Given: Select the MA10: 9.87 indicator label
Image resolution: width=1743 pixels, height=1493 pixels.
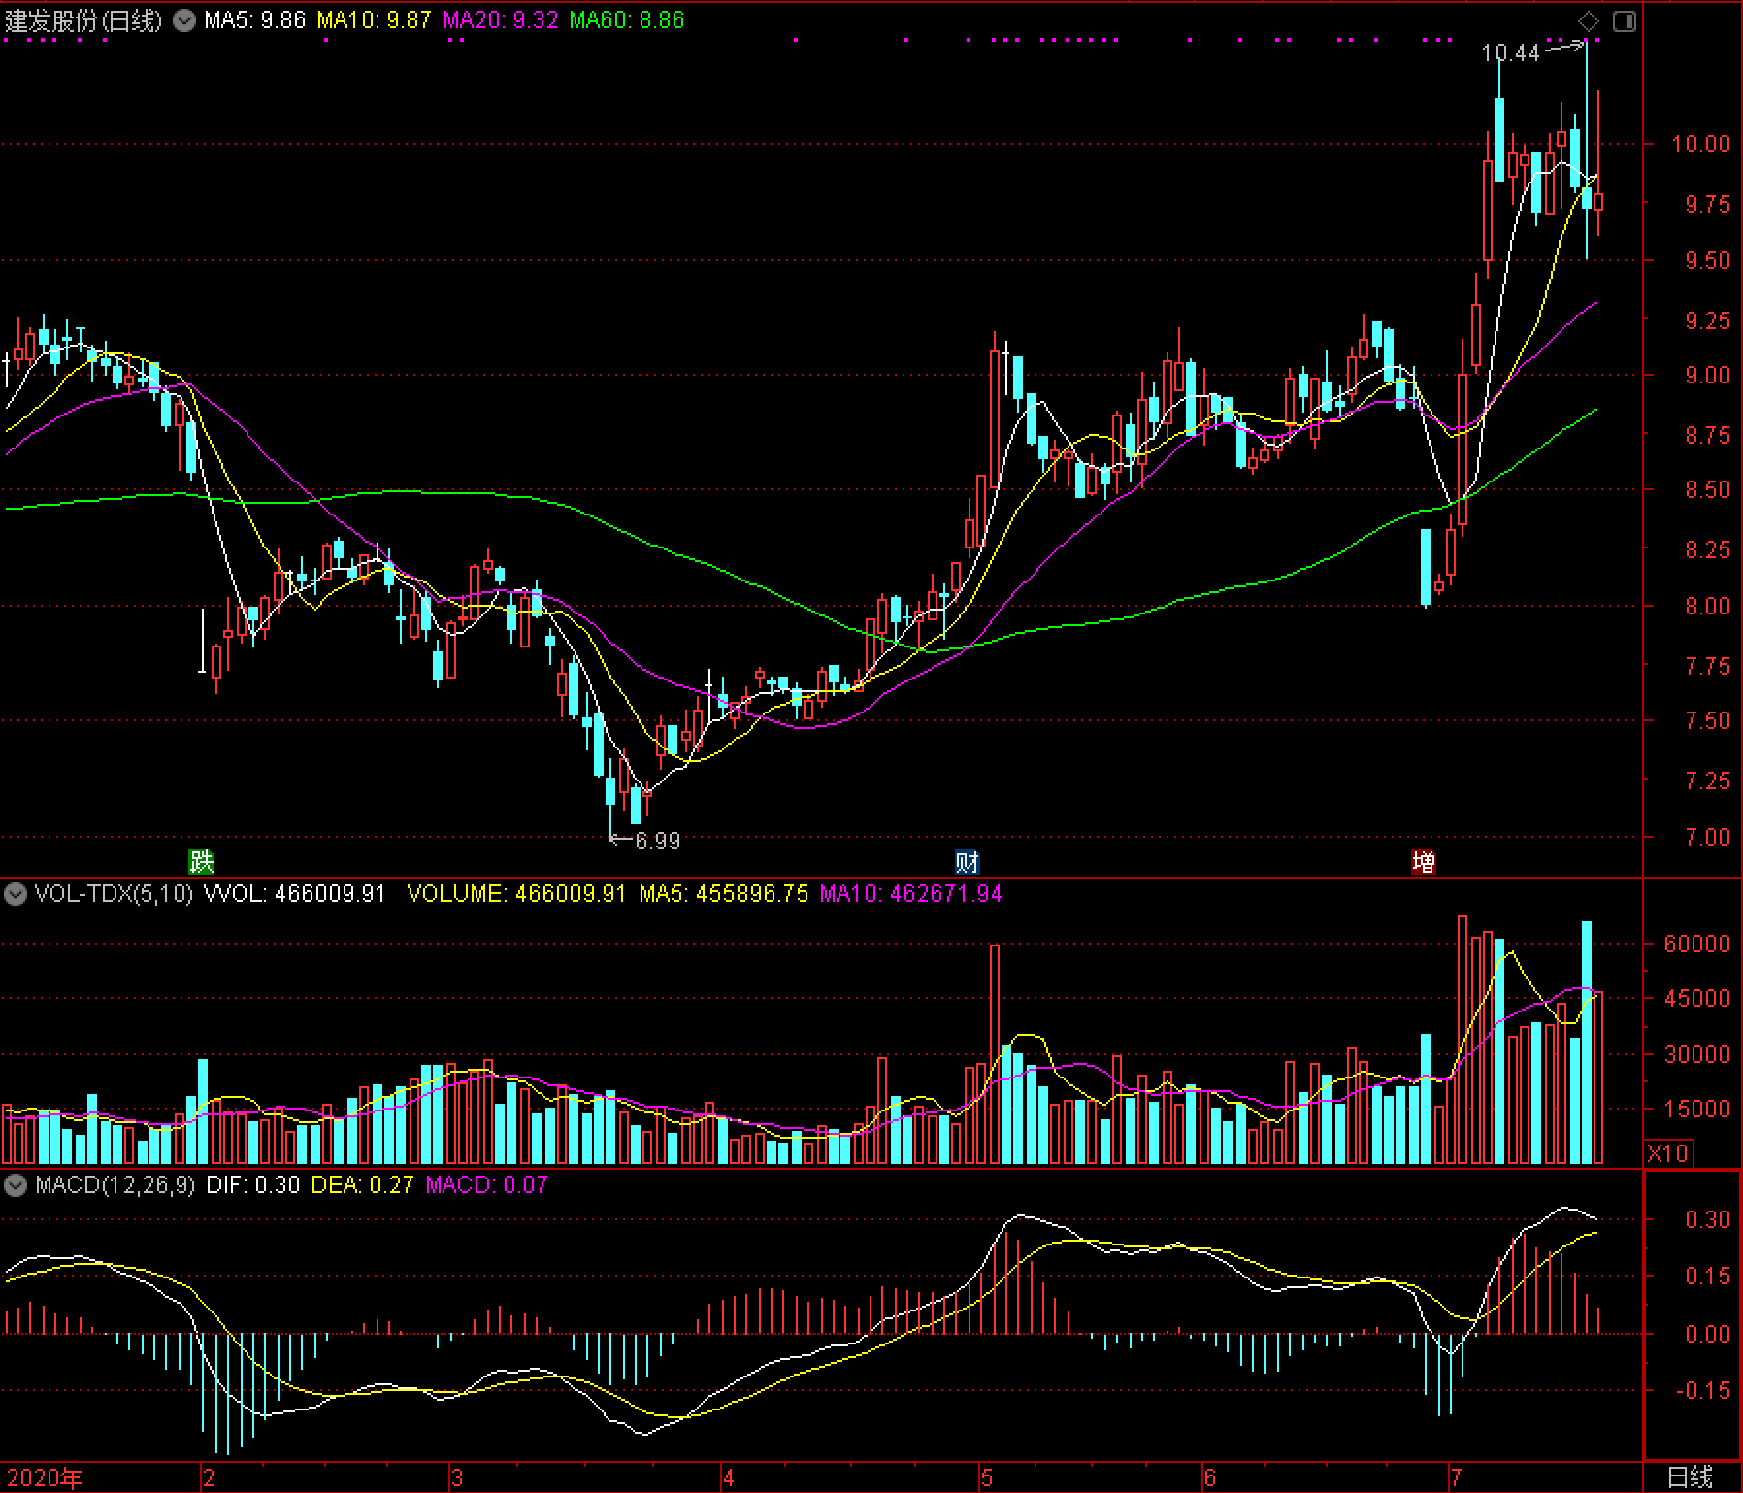Looking at the screenshot, I should [374, 20].
